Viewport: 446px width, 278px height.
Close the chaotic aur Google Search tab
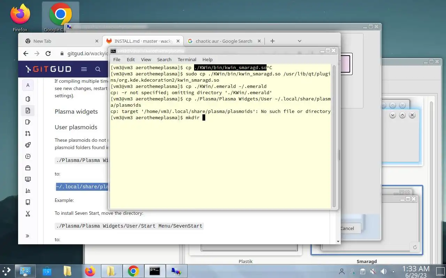pos(259,41)
